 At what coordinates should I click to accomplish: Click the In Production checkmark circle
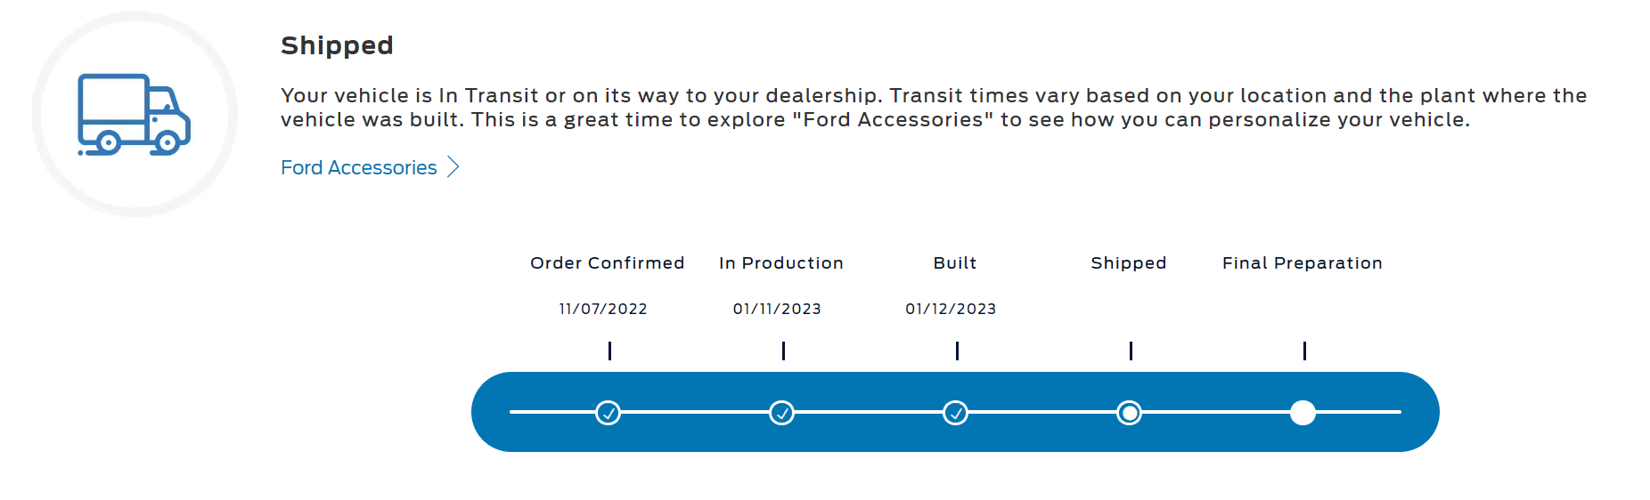[x=781, y=413]
